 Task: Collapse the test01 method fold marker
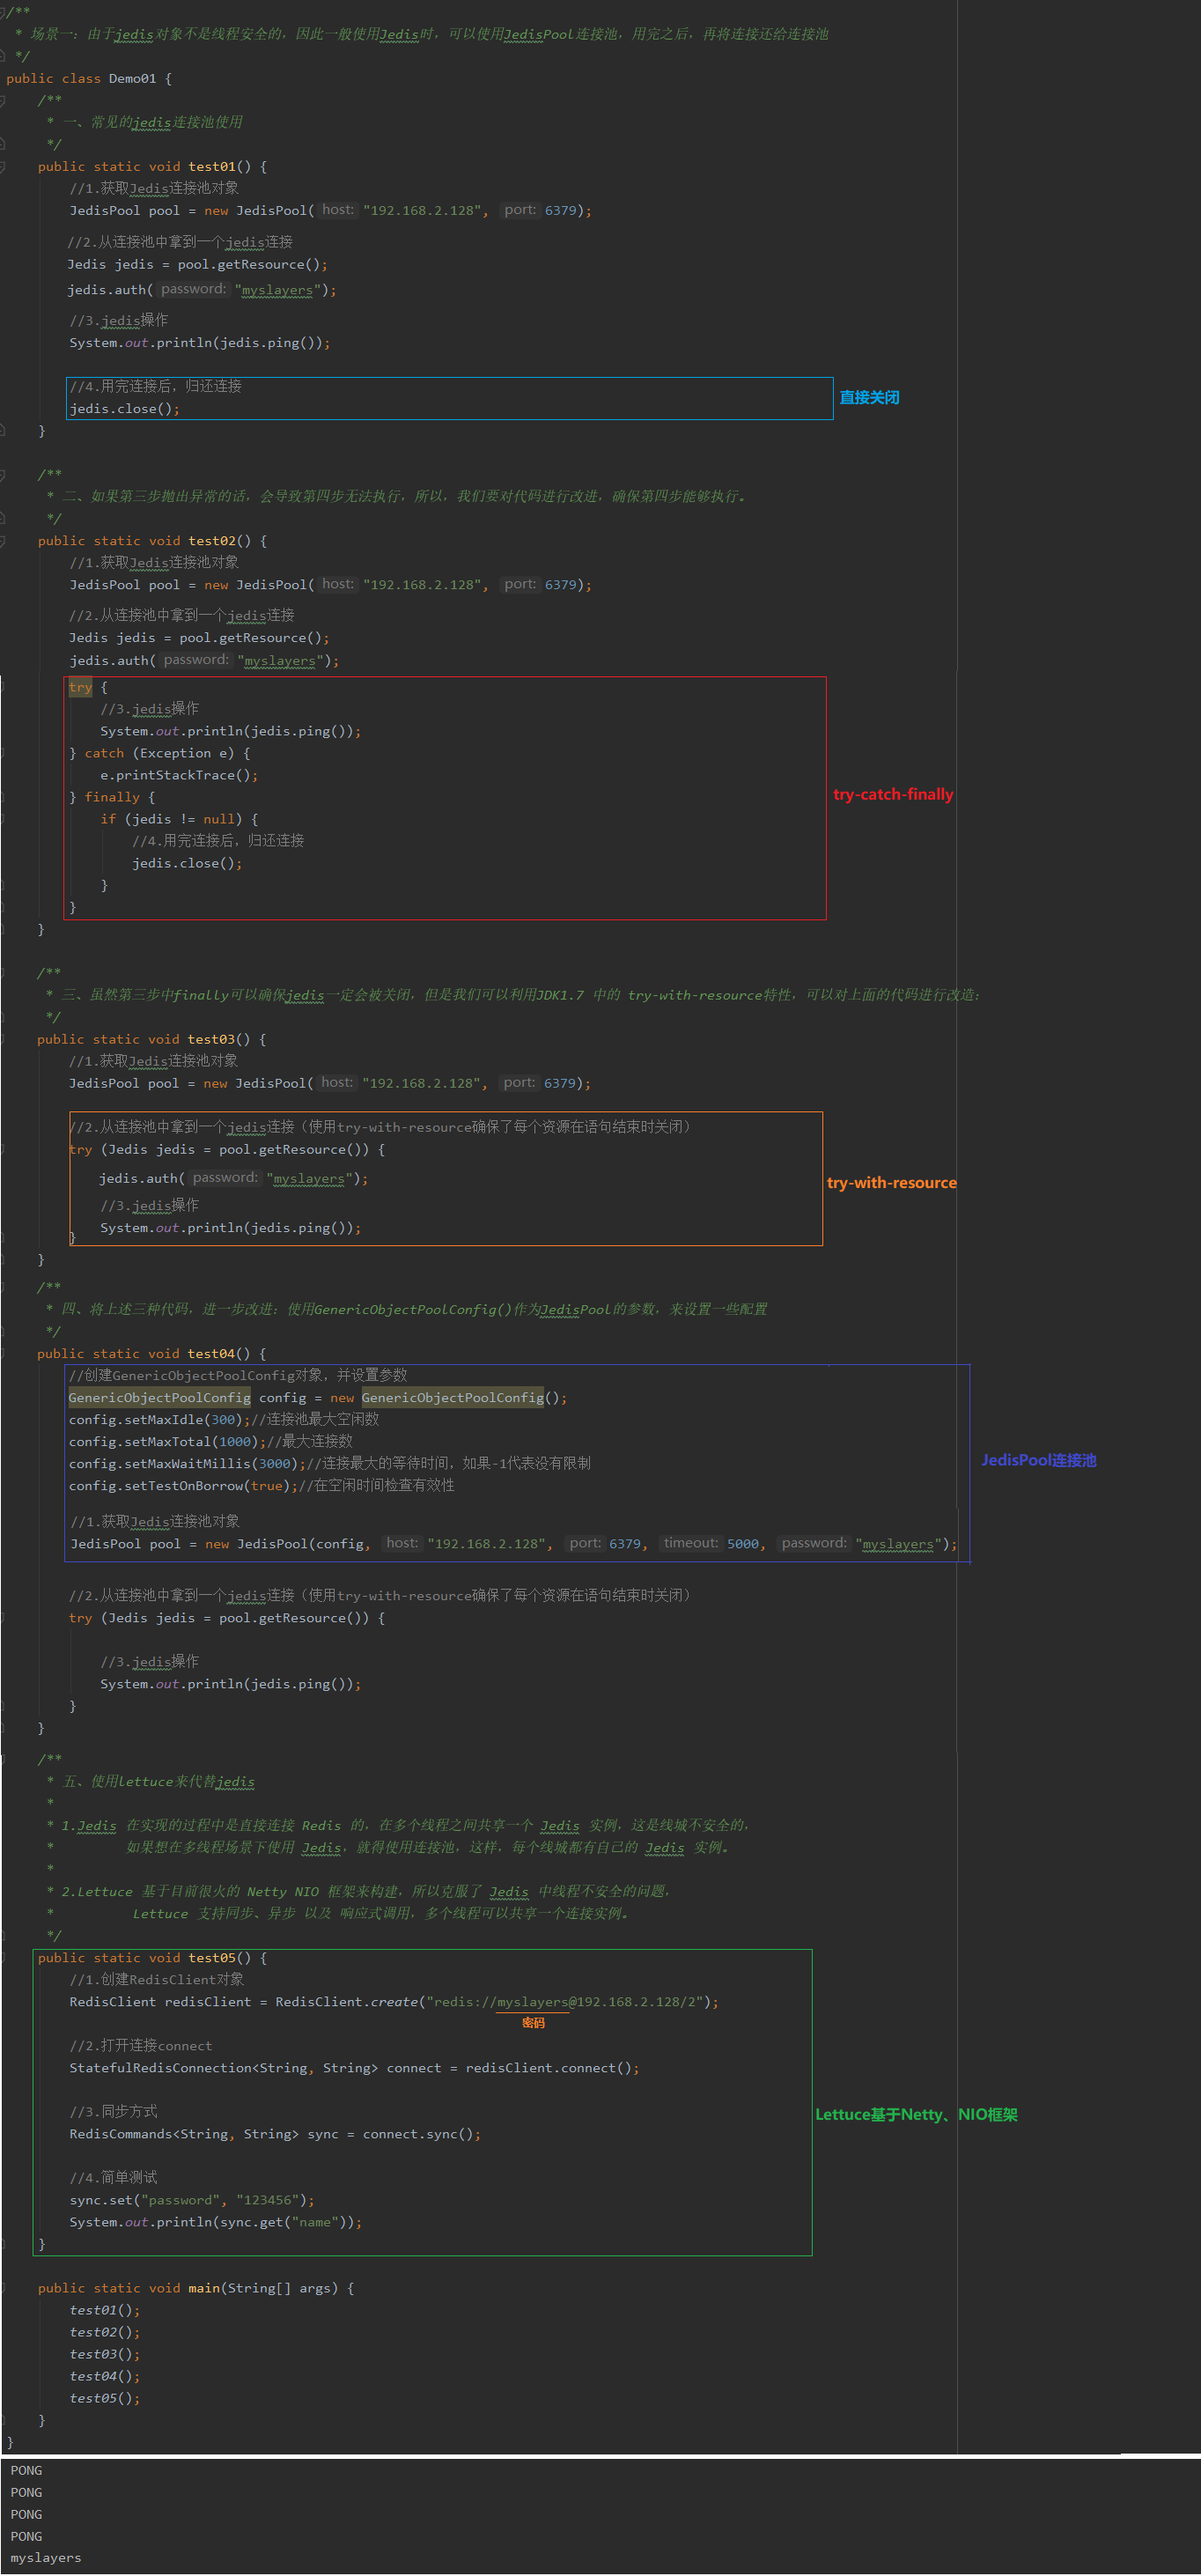(x=3, y=167)
